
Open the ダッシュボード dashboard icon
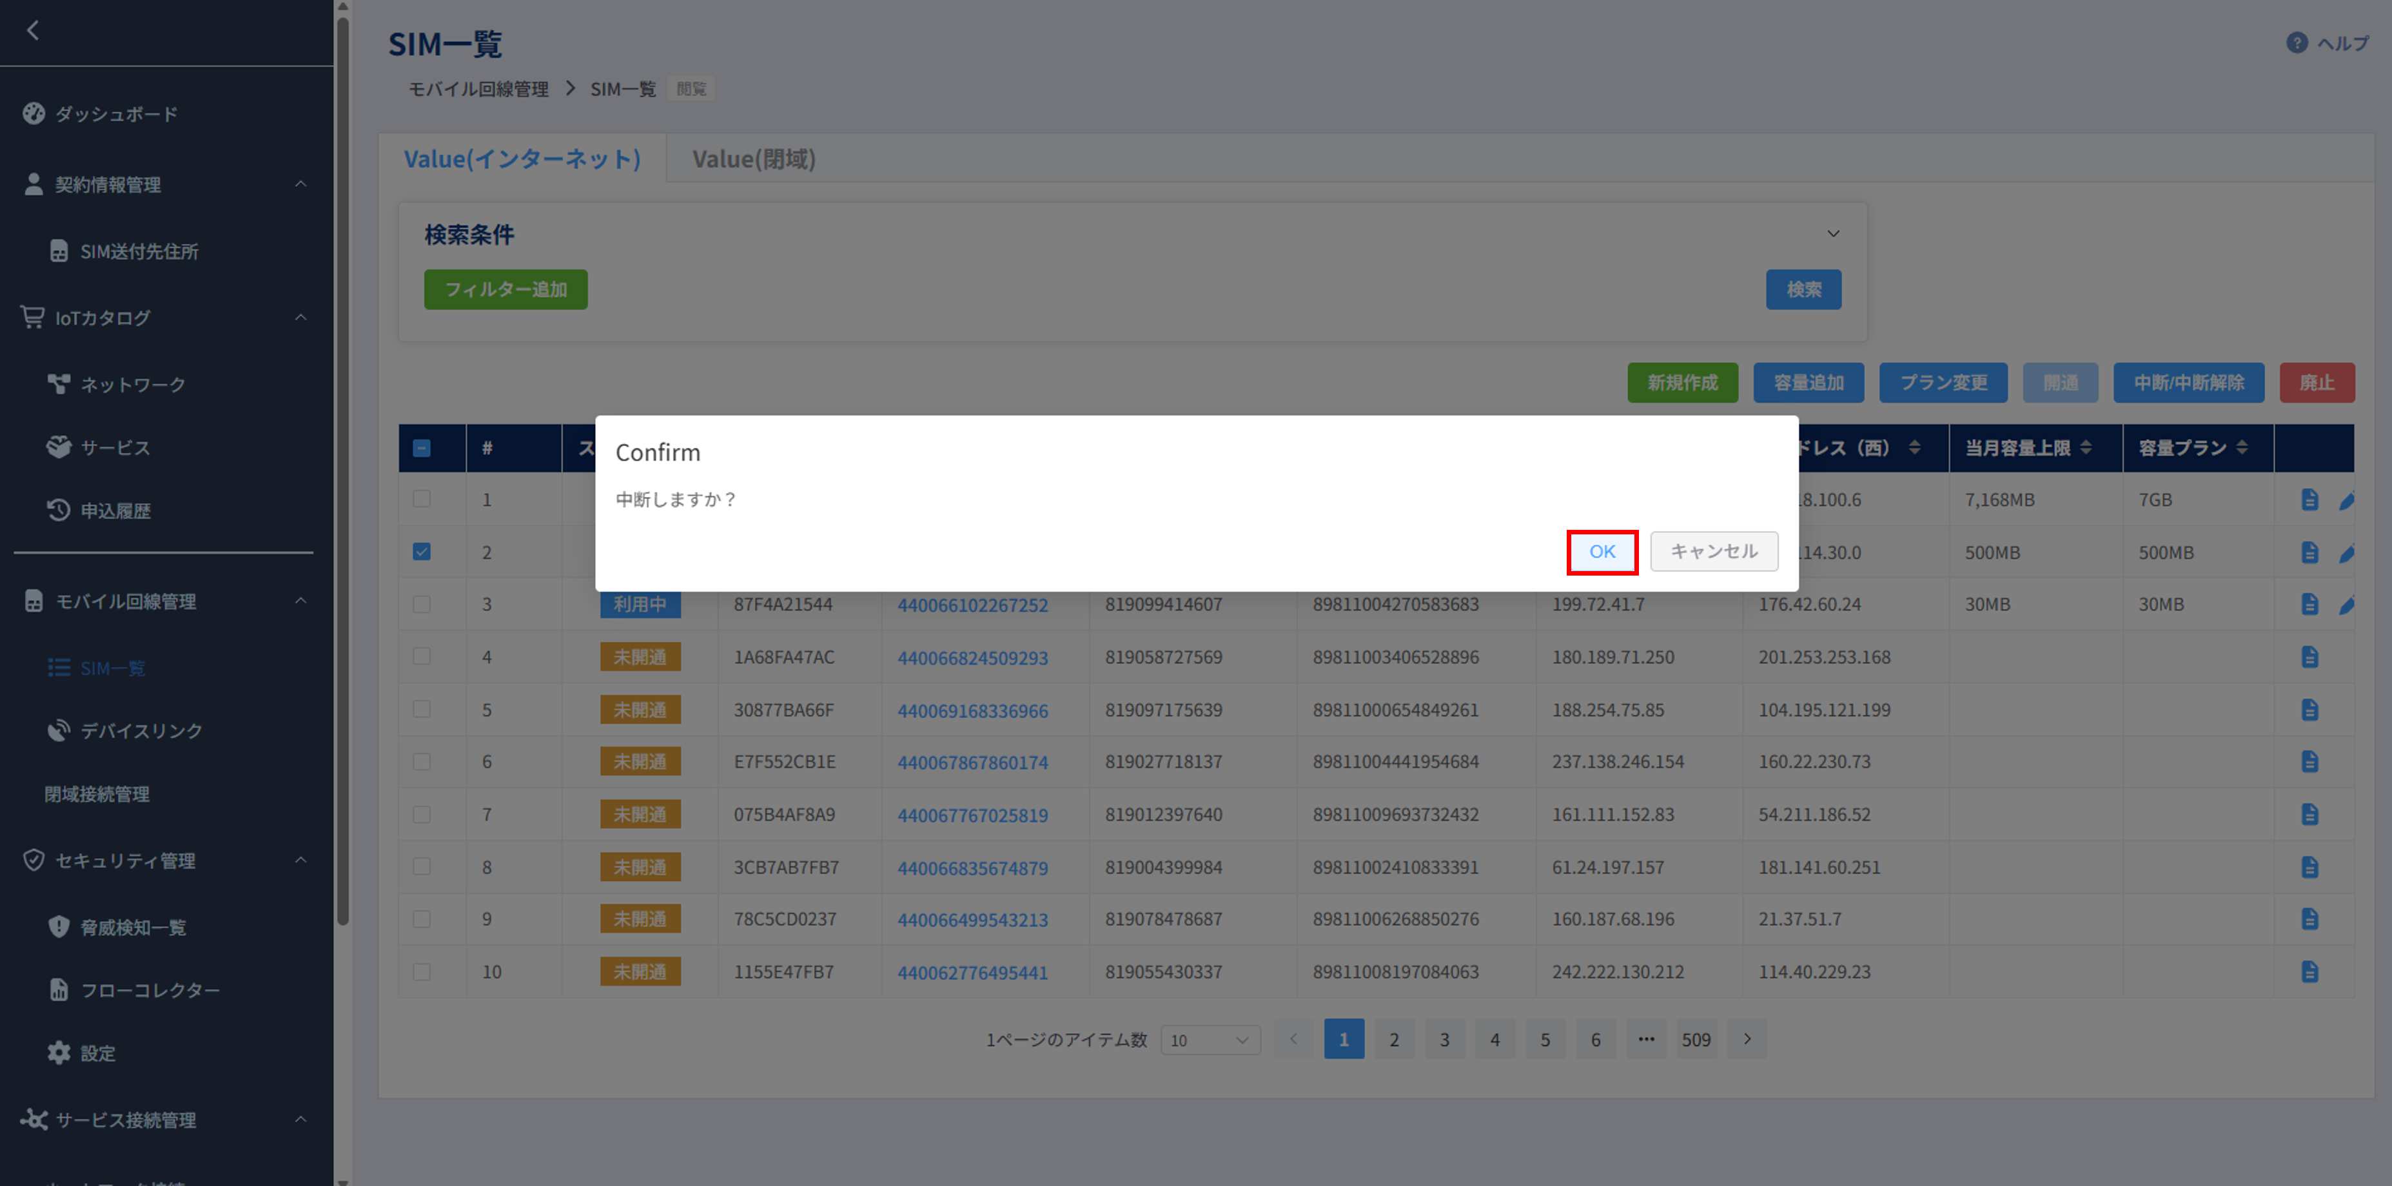coord(34,113)
